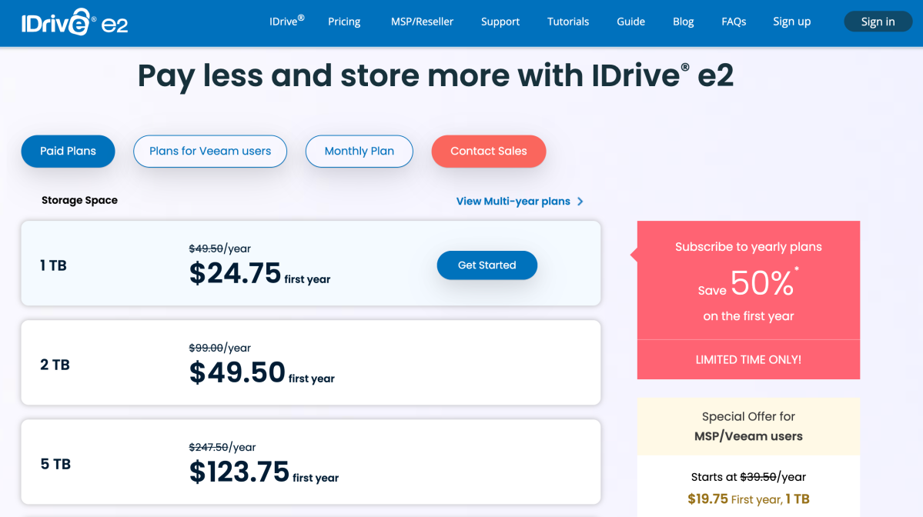
Task: Open the Support menu item
Action: 500,22
